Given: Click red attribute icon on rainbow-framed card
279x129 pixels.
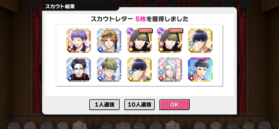Looking at the screenshot, I should (192, 78).
